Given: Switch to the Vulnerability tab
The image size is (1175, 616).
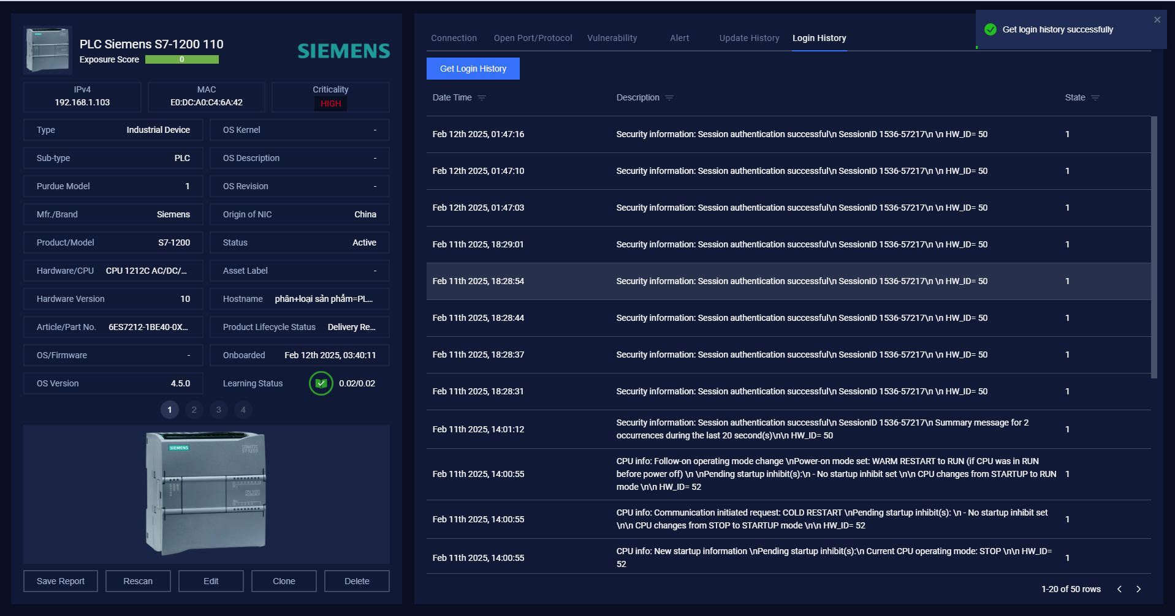Looking at the screenshot, I should (x=612, y=38).
